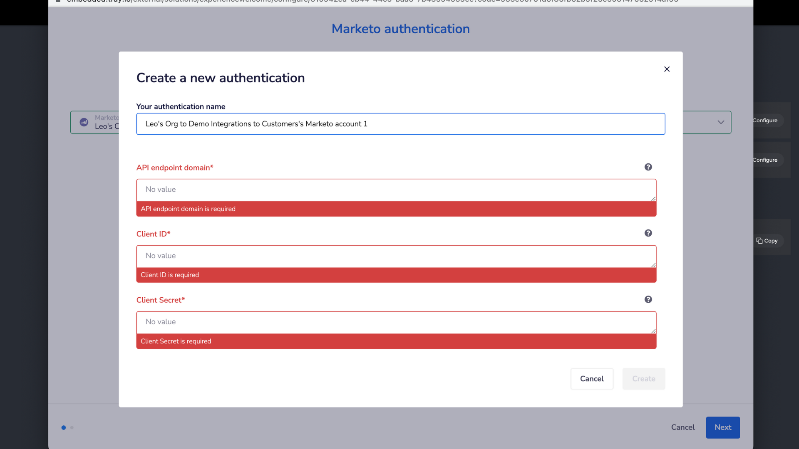This screenshot has width=799, height=449.
Task: Click the 'Client ID*' field label
Action: [x=154, y=234]
